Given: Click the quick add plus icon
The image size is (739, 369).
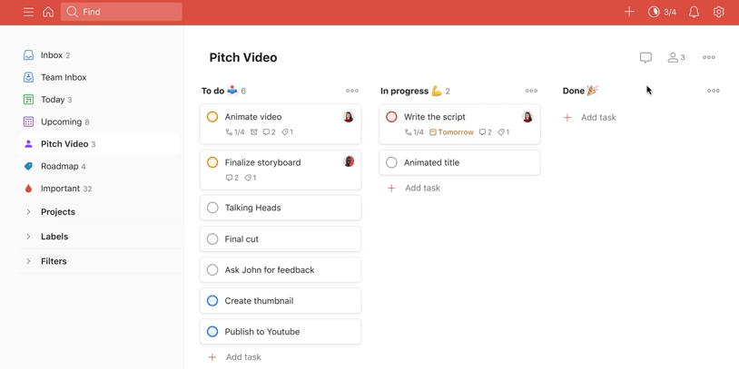Looking at the screenshot, I should pyautogui.click(x=629, y=12).
